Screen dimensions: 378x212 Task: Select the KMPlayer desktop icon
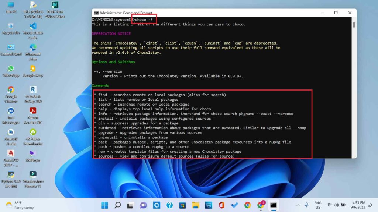coord(33,156)
